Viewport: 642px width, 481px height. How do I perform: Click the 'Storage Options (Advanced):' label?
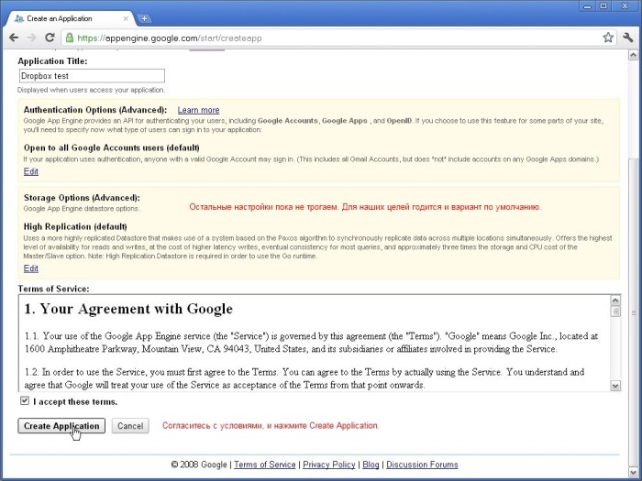82,198
